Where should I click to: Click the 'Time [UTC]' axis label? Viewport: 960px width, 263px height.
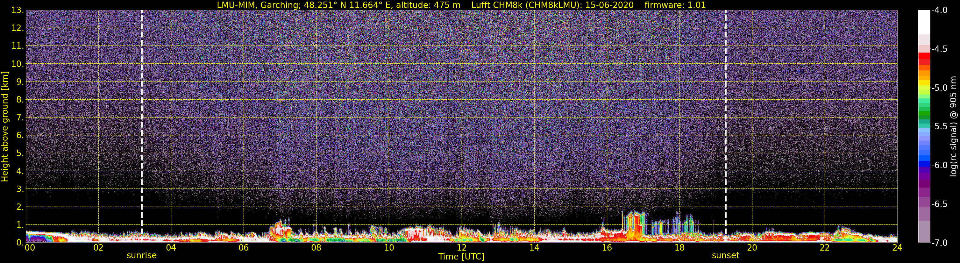click(461, 257)
